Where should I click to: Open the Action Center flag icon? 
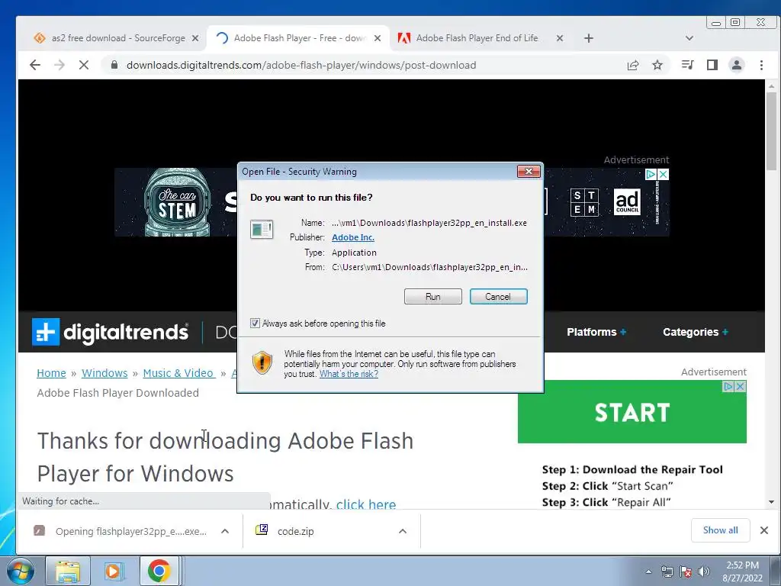click(686, 572)
